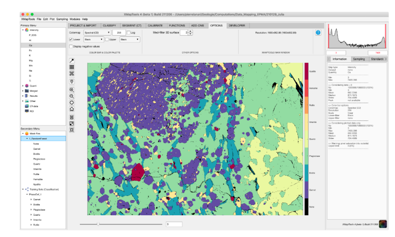395x237 pixels.
Task: Open the Modules menu
Action: point(75,19)
